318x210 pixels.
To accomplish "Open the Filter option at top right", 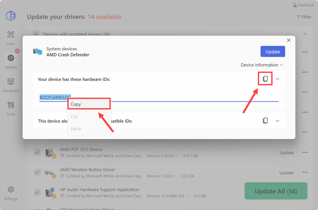I will 304,17.
